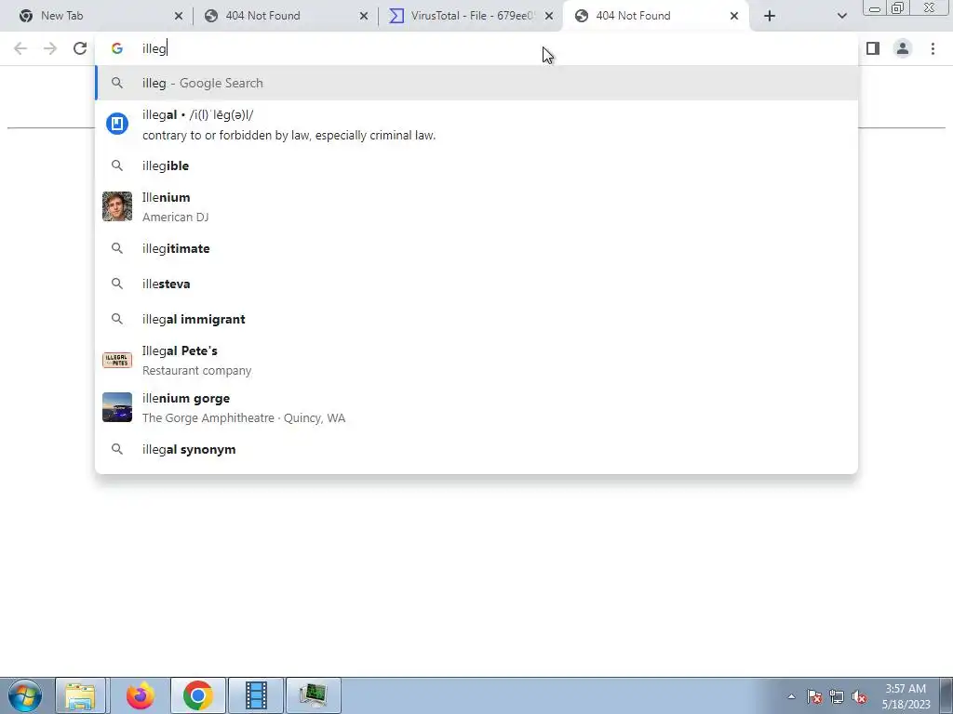Choose the 'illegal immigrant' suggestion

point(476,319)
